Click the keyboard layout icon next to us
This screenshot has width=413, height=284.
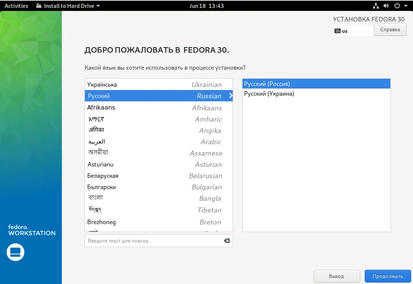[338, 31]
